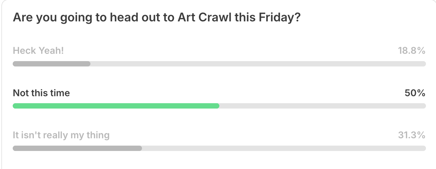Click the unfilled track of the 'Heck Yeah!' bar
436x169 pixels.
(x=258, y=64)
